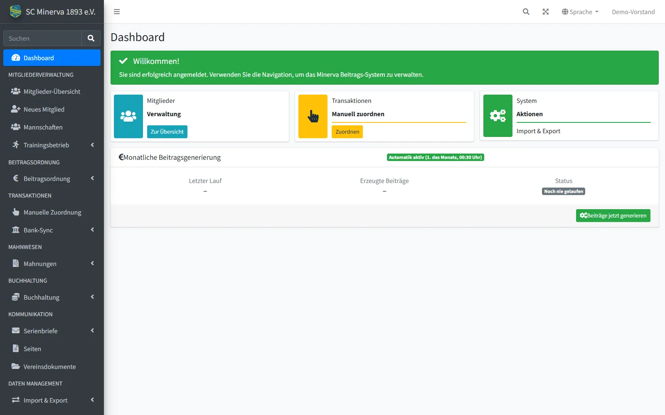This screenshot has width=665, height=415.
Task: Expand the Trainingsbetrieb submenu chevron
Action: tap(92, 145)
